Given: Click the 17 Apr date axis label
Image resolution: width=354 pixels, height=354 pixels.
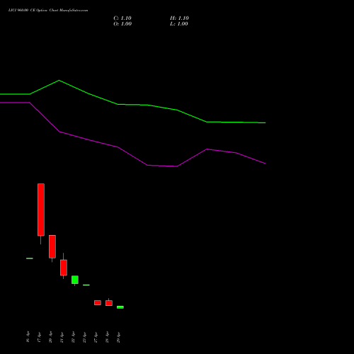Looking at the screenshot, I should [39, 337].
